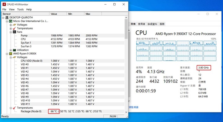223x122 pixels.
Task: Click the Utilization chip icon
Action: coord(14,50)
